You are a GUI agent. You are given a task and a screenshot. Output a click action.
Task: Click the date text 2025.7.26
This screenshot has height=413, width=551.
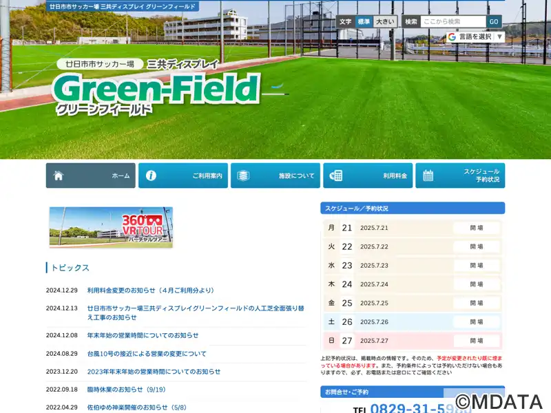pyautogui.click(x=374, y=322)
